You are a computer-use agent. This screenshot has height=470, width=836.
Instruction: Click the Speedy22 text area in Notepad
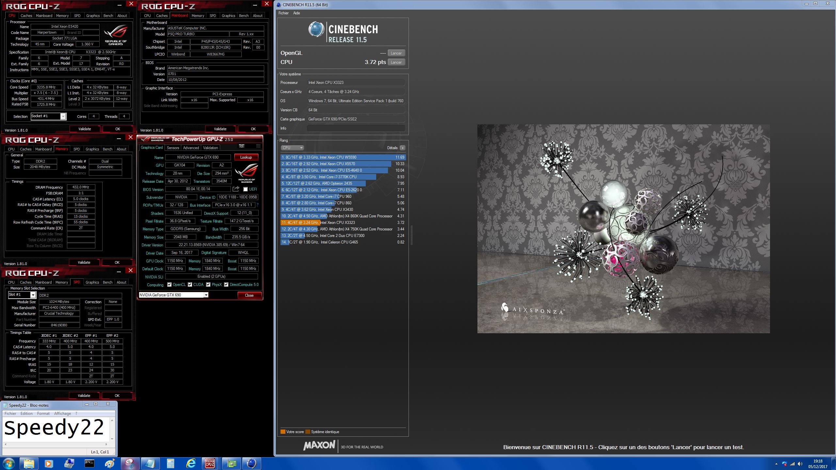(56, 429)
